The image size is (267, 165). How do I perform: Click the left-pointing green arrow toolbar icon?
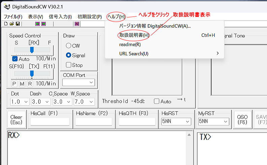point(43,24)
